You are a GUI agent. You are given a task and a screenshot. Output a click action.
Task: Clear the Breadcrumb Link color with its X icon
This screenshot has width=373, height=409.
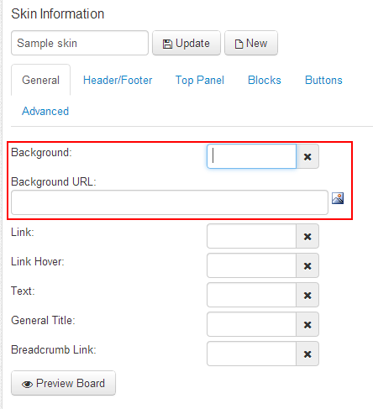coord(307,354)
